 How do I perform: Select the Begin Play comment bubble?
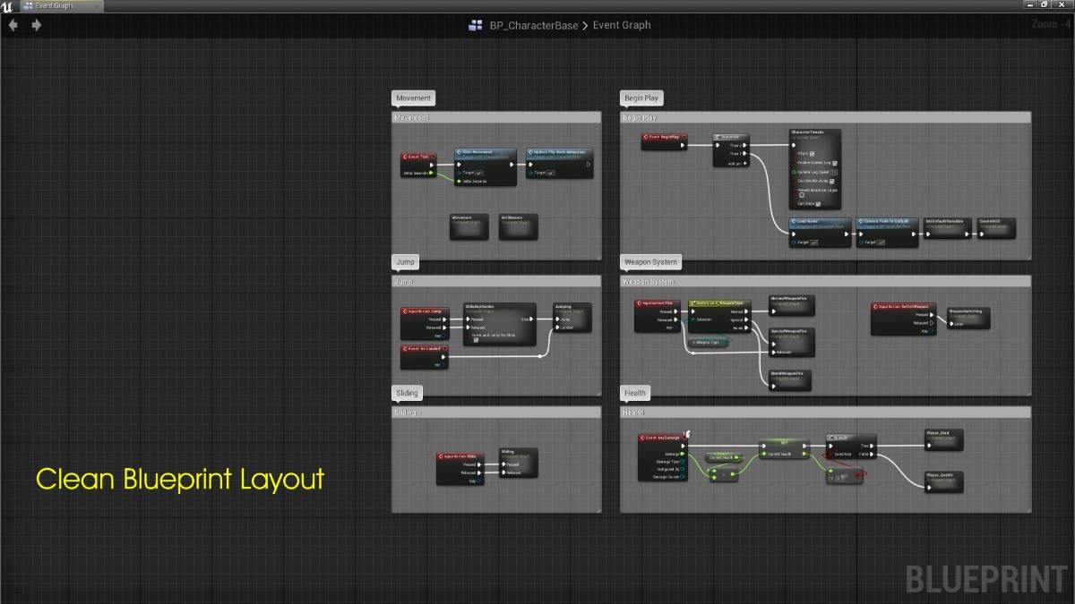click(x=641, y=98)
